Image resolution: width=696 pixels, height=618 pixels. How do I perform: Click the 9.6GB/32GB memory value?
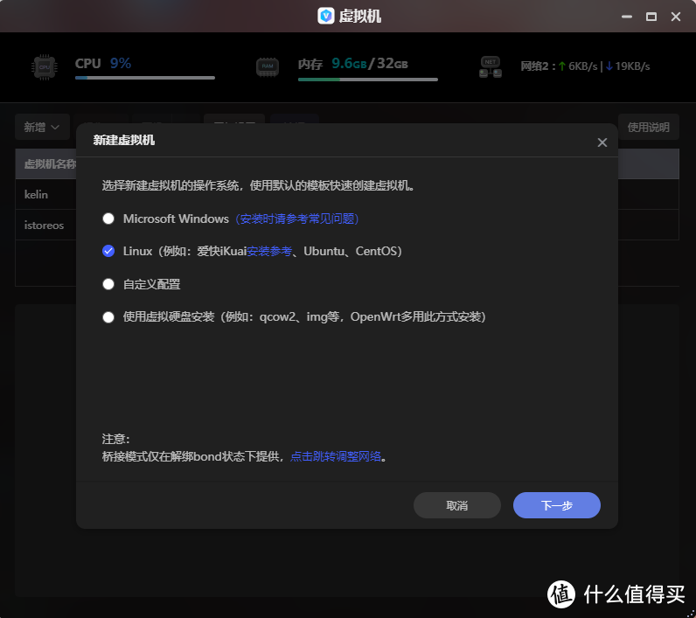click(370, 64)
